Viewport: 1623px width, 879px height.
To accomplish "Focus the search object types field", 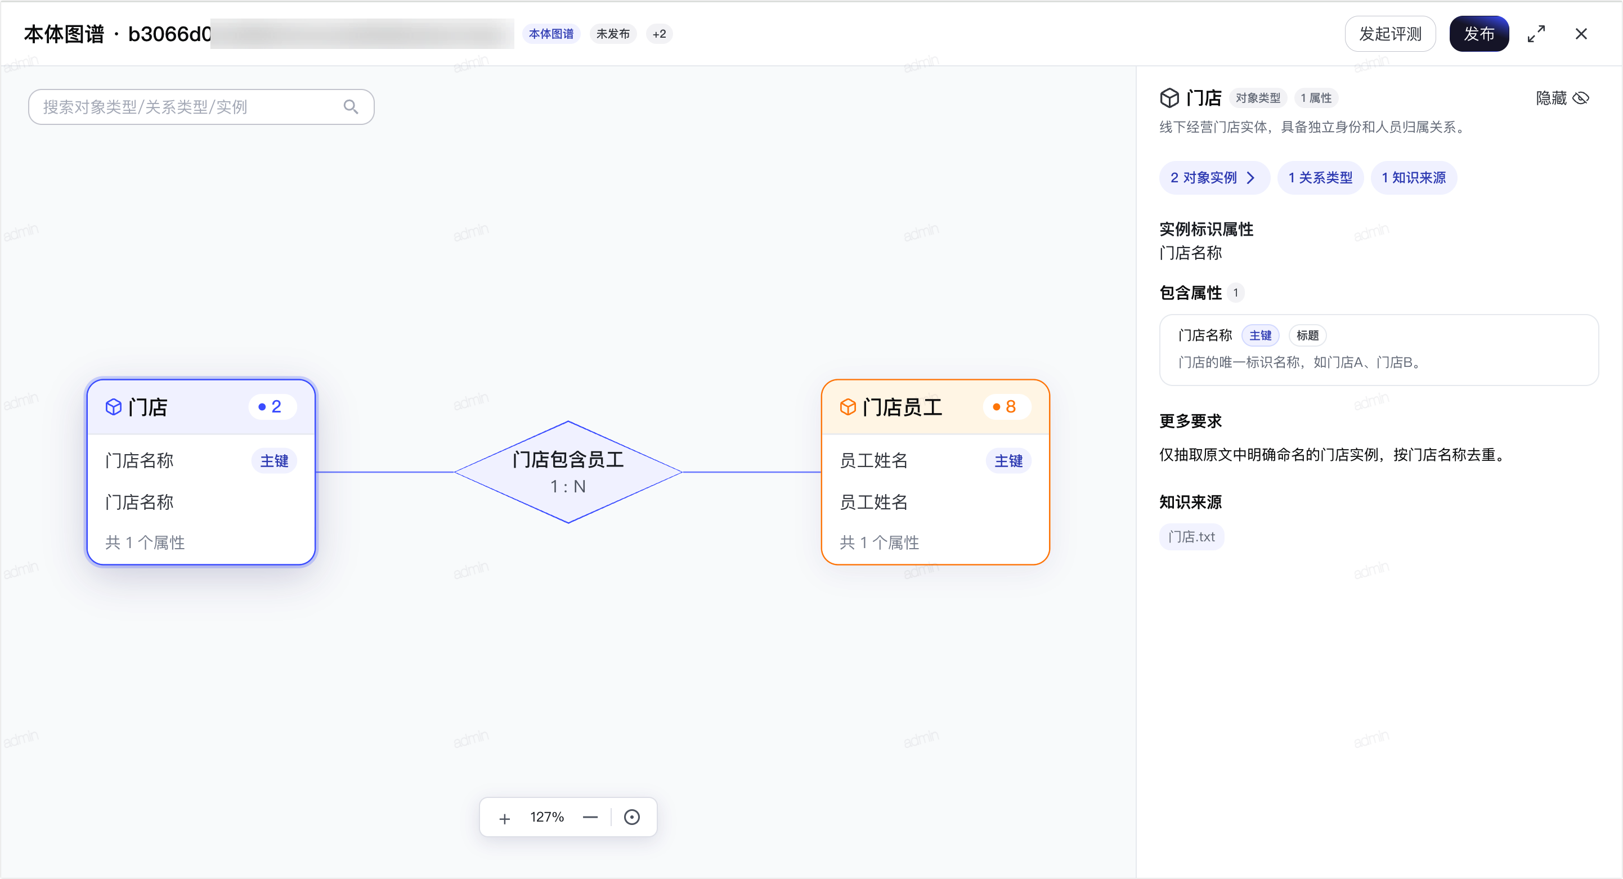I will click(x=201, y=107).
